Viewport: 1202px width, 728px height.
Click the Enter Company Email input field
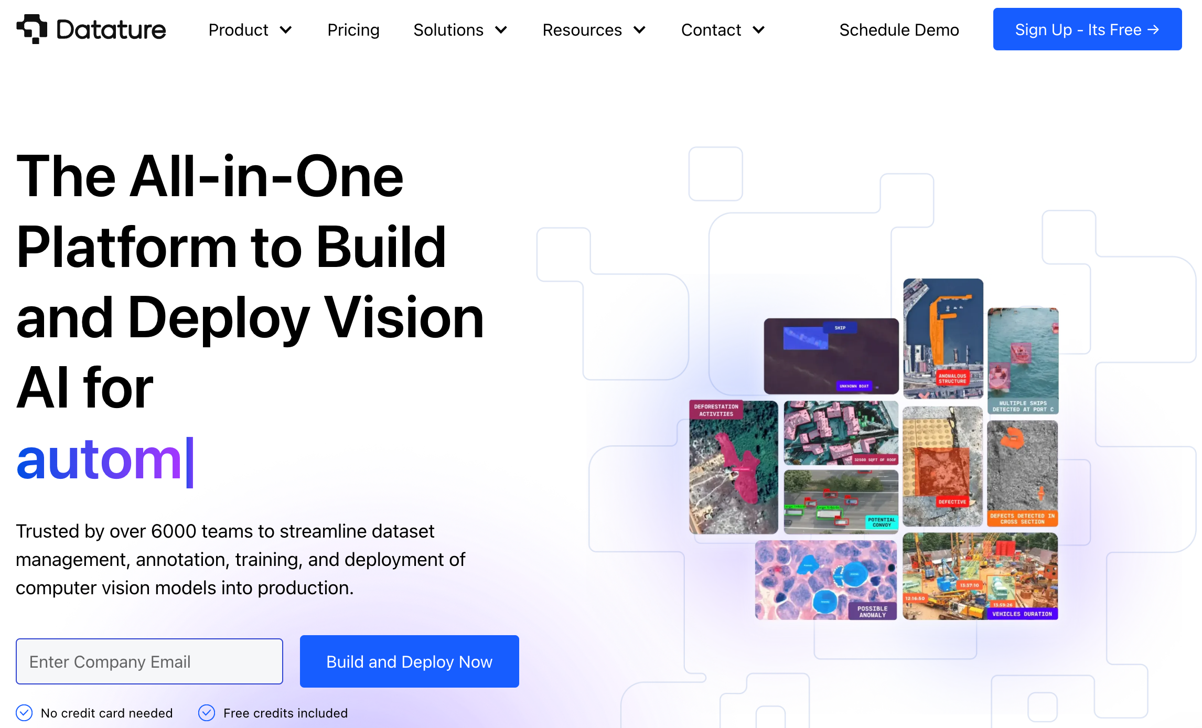149,661
